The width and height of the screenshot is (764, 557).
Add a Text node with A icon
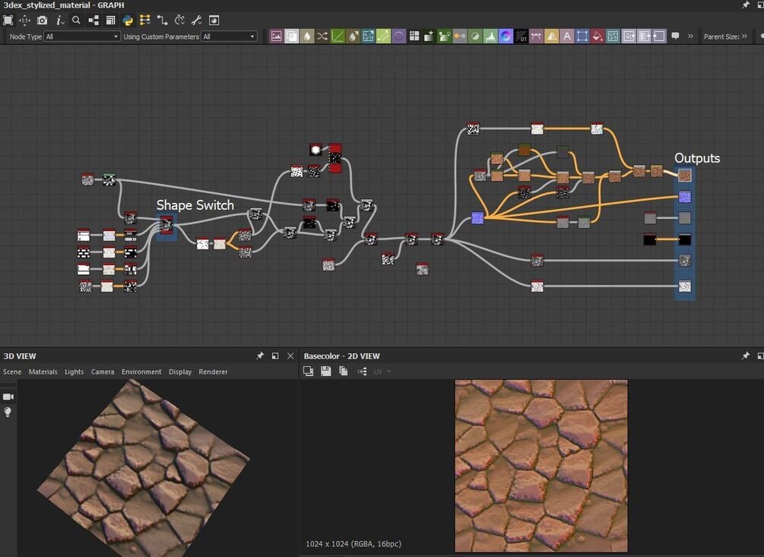click(x=567, y=36)
